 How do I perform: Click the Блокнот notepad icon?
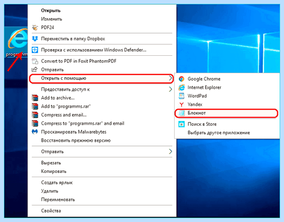tap(181, 113)
